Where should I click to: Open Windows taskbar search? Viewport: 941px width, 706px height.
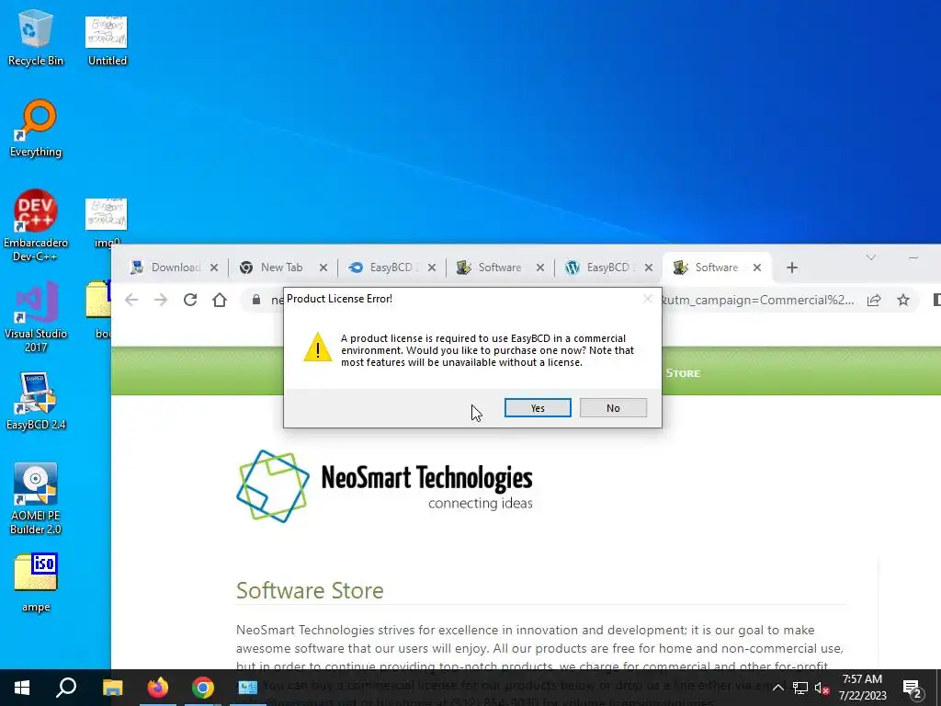point(66,688)
